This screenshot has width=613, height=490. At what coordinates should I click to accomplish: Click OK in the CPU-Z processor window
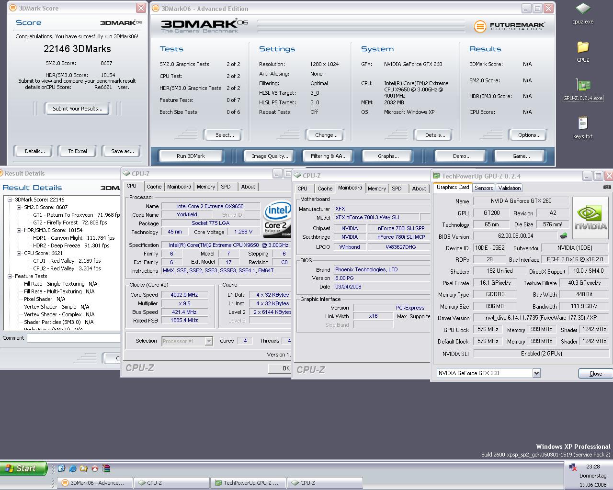281,368
